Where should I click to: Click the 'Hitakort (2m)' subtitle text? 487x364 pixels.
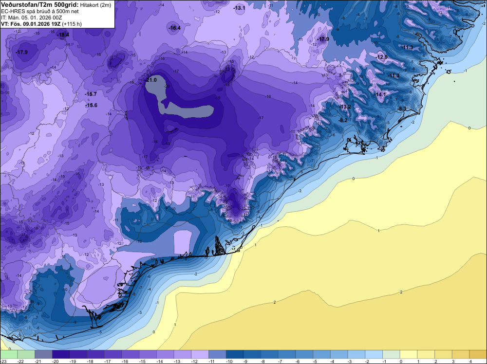[95, 5]
